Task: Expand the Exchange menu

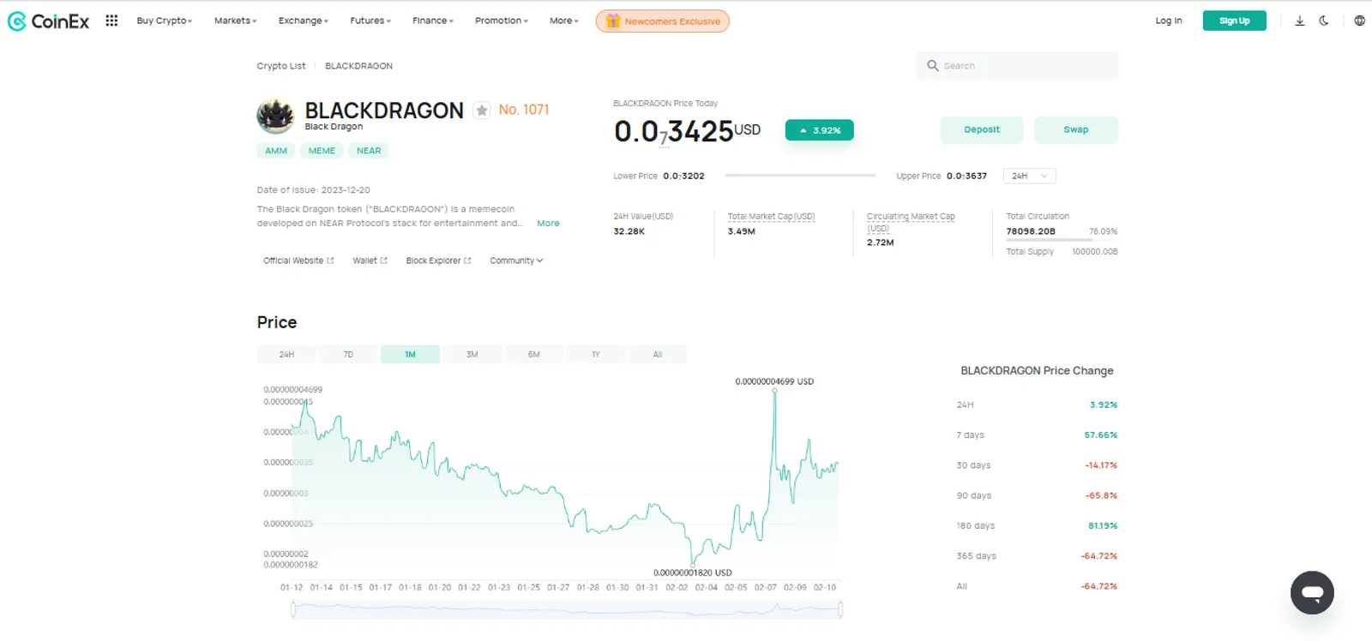Action: (x=304, y=21)
